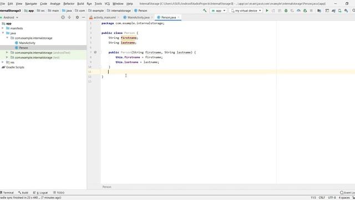Screen dimensions: 355x200
Task: Click the 'Person' breadcrumb in navigation bar
Action: click(140, 11)
